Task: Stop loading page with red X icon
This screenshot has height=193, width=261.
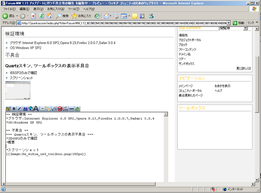Action: click(33, 16)
